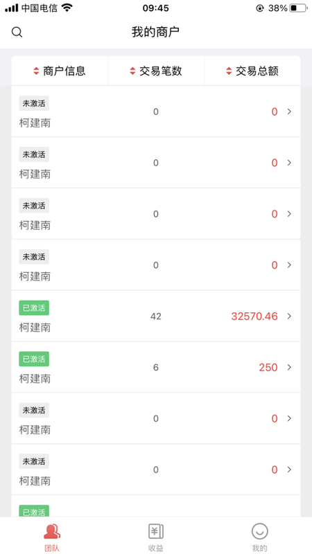Tap the partially visible last 已激活 row

(156, 506)
